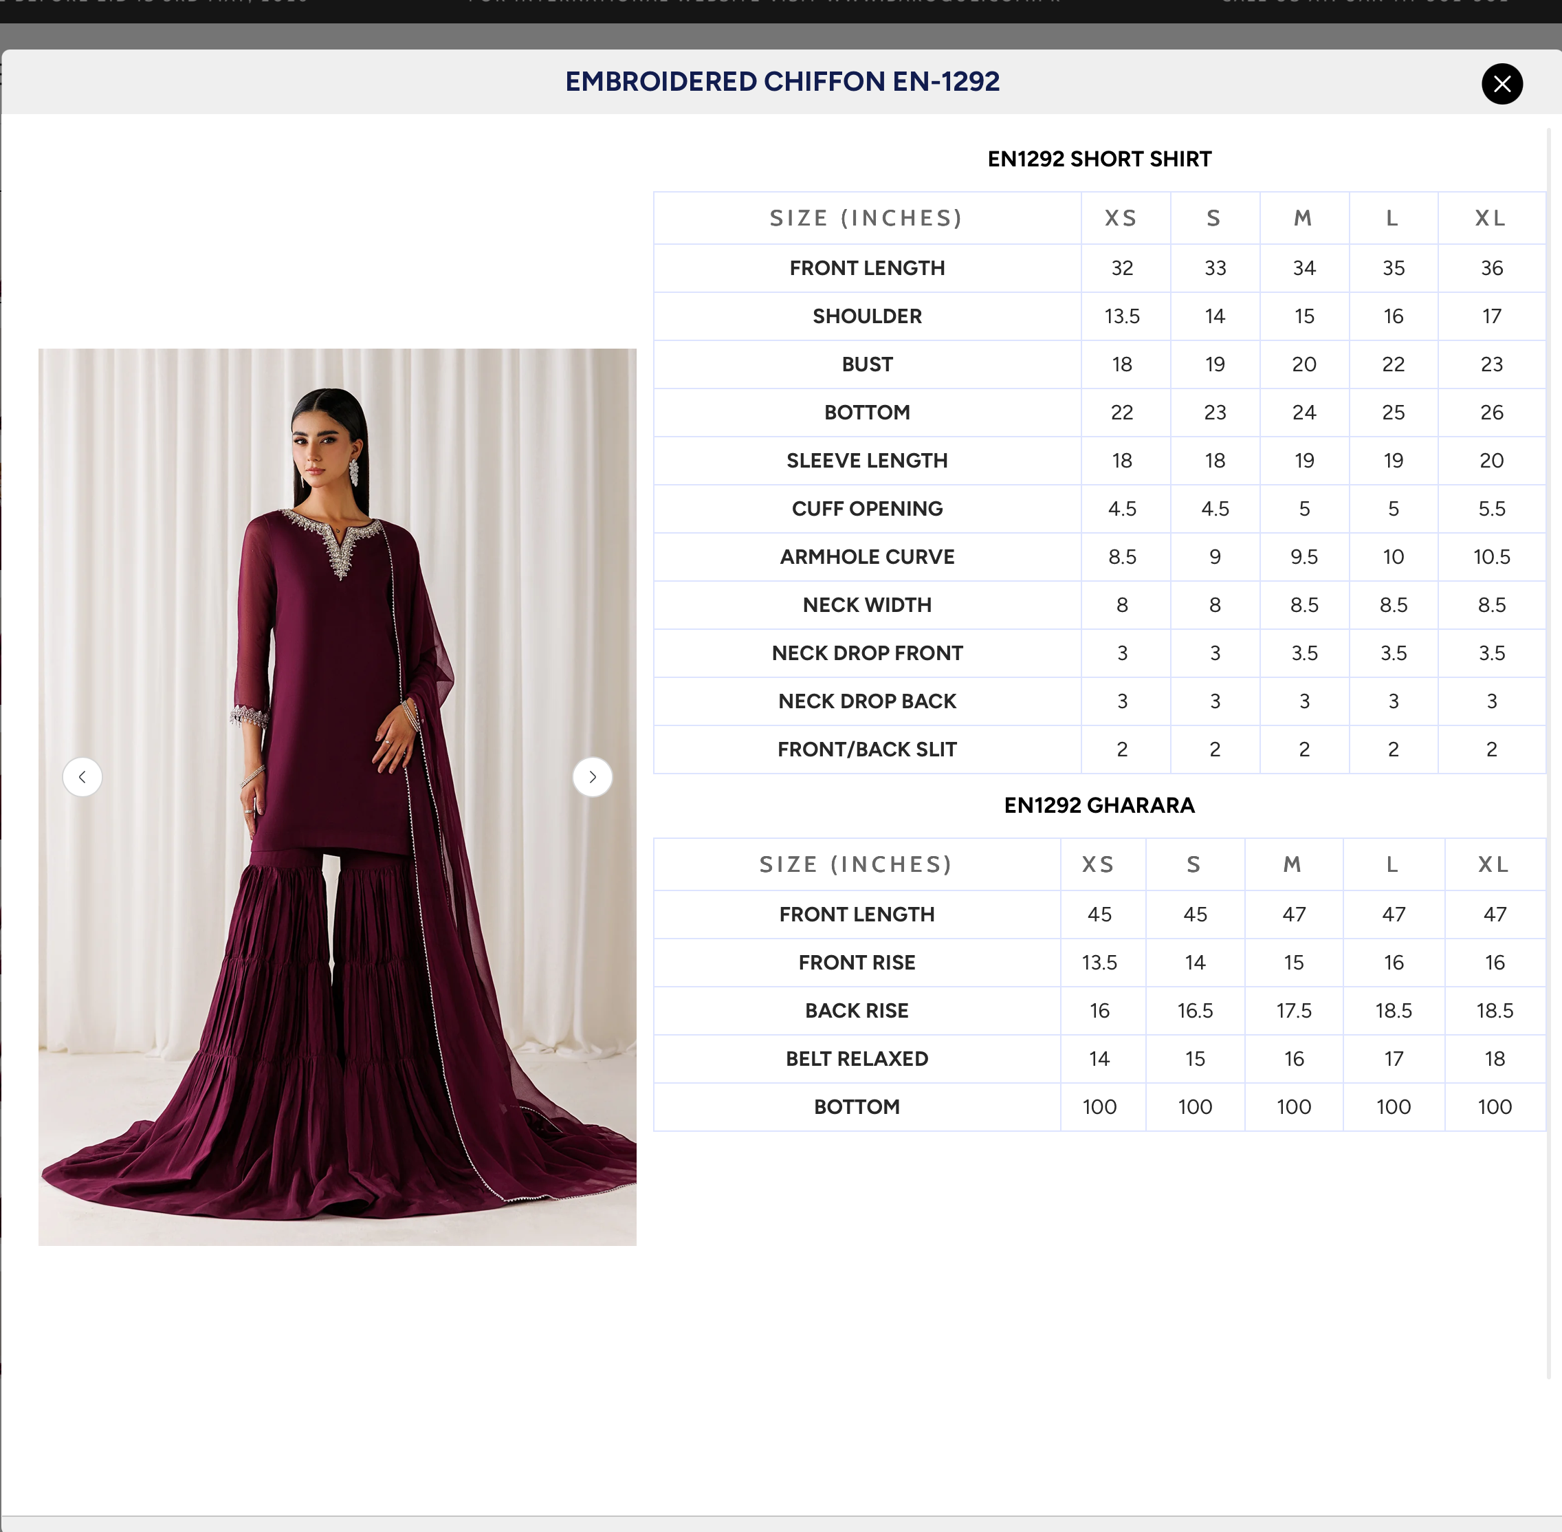The width and height of the screenshot is (1562, 1532).
Task: Click the sleeve length XL value 20
Action: coord(1491,461)
